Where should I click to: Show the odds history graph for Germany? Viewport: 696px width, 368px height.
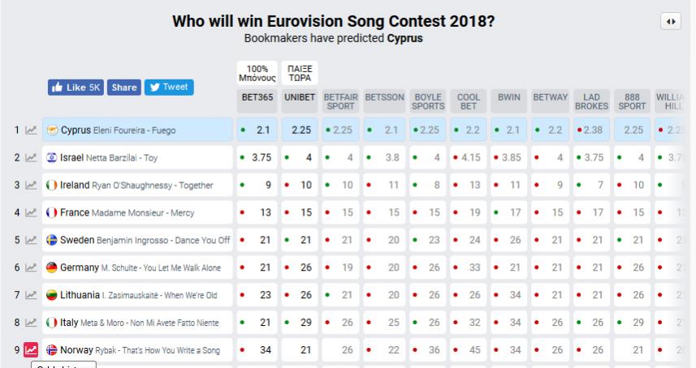(31, 267)
